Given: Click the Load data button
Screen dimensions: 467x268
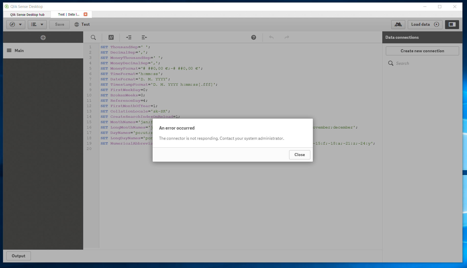Looking at the screenshot, I should (x=425, y=24).
